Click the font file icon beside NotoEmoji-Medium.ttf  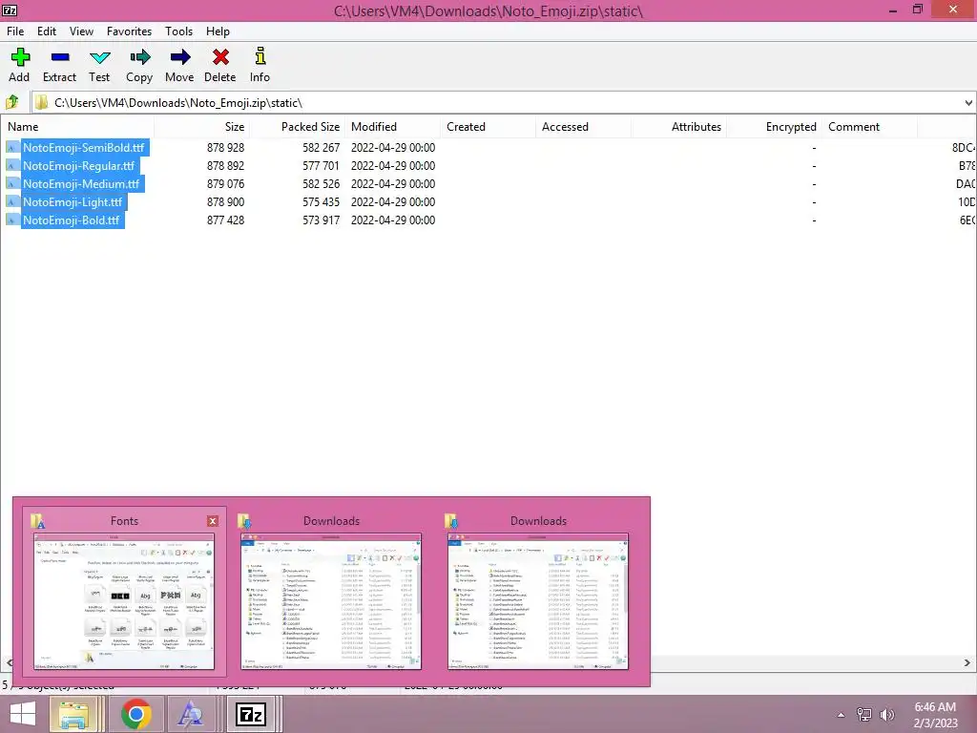(x=11, y=184)
